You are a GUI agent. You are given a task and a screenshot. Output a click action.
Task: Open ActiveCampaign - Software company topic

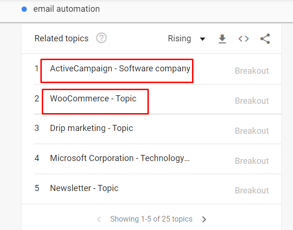point(120,69)
